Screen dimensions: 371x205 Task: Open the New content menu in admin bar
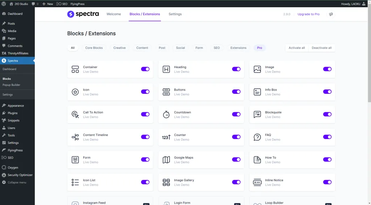click(47, 4)
